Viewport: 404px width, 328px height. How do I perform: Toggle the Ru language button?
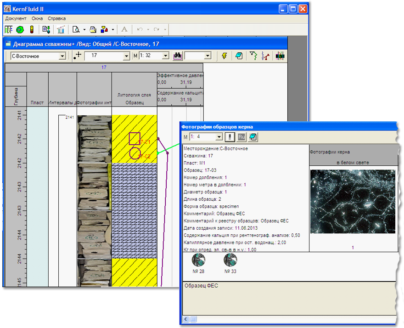tap(241, 137)
